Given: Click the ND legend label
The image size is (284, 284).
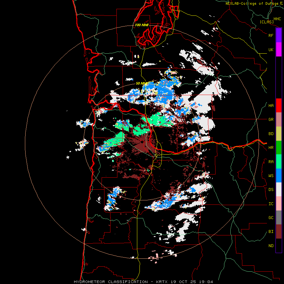Looking at the screenshot, I should pos(271,246).
